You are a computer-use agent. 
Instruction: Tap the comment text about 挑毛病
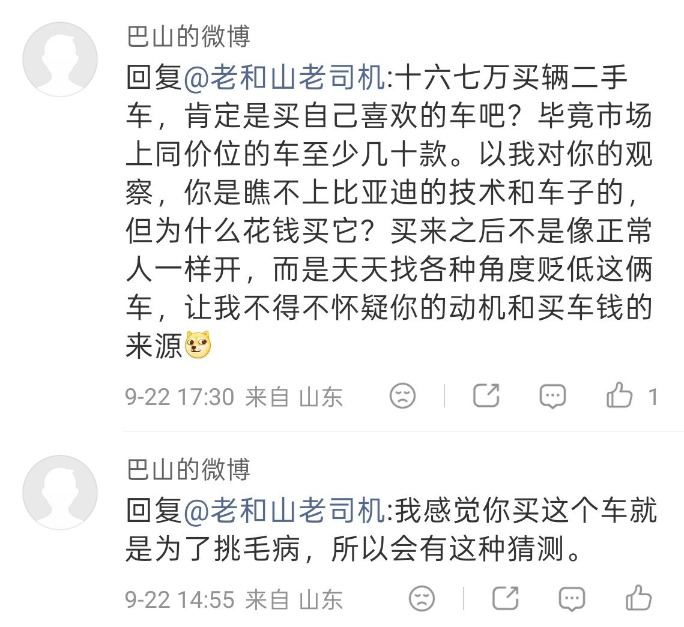tap(392, 529)
